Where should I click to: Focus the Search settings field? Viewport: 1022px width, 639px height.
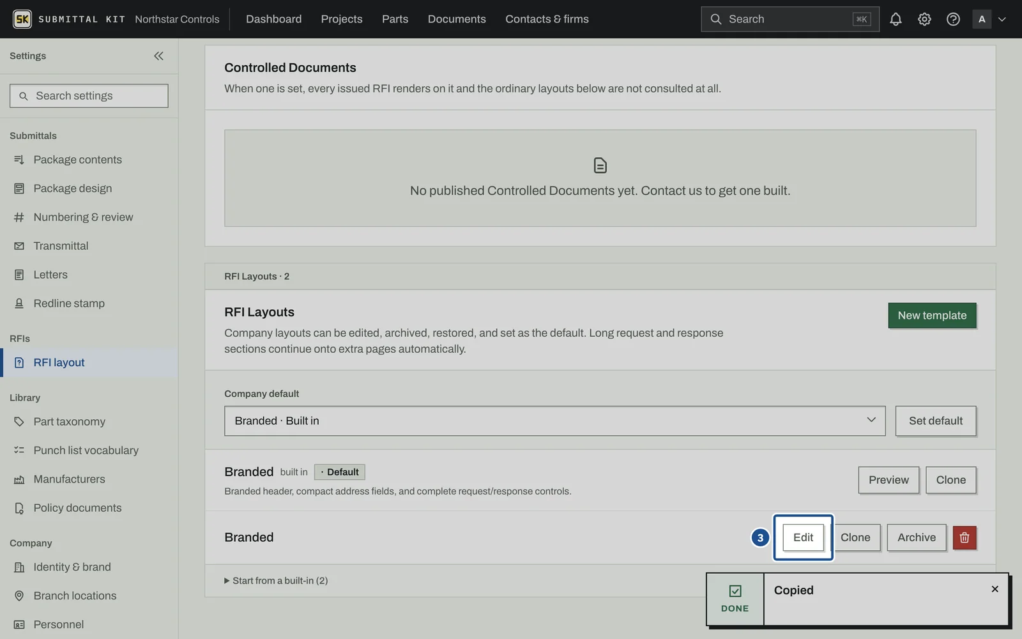(89, 96)
